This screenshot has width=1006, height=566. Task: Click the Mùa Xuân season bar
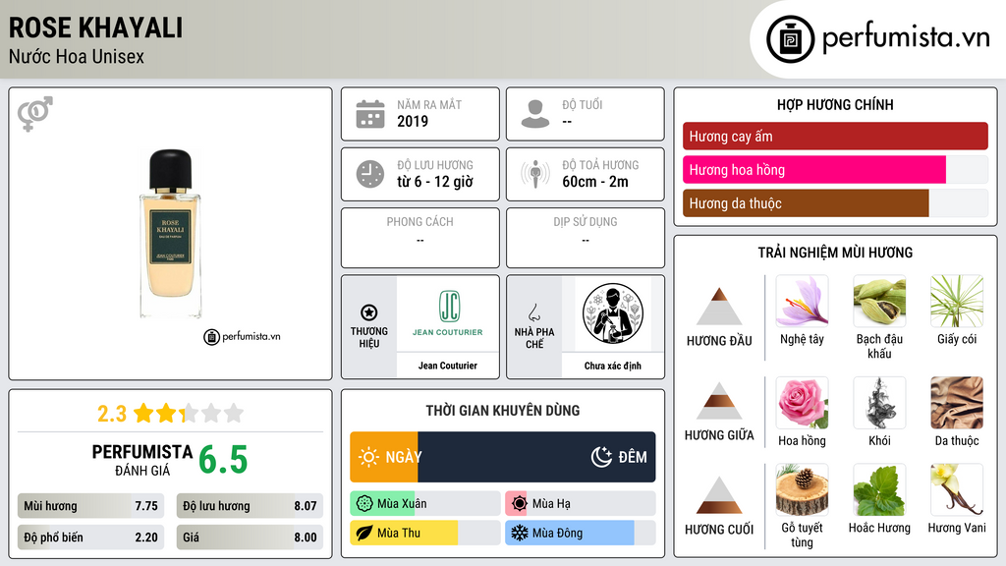click(x=425, y=504)
